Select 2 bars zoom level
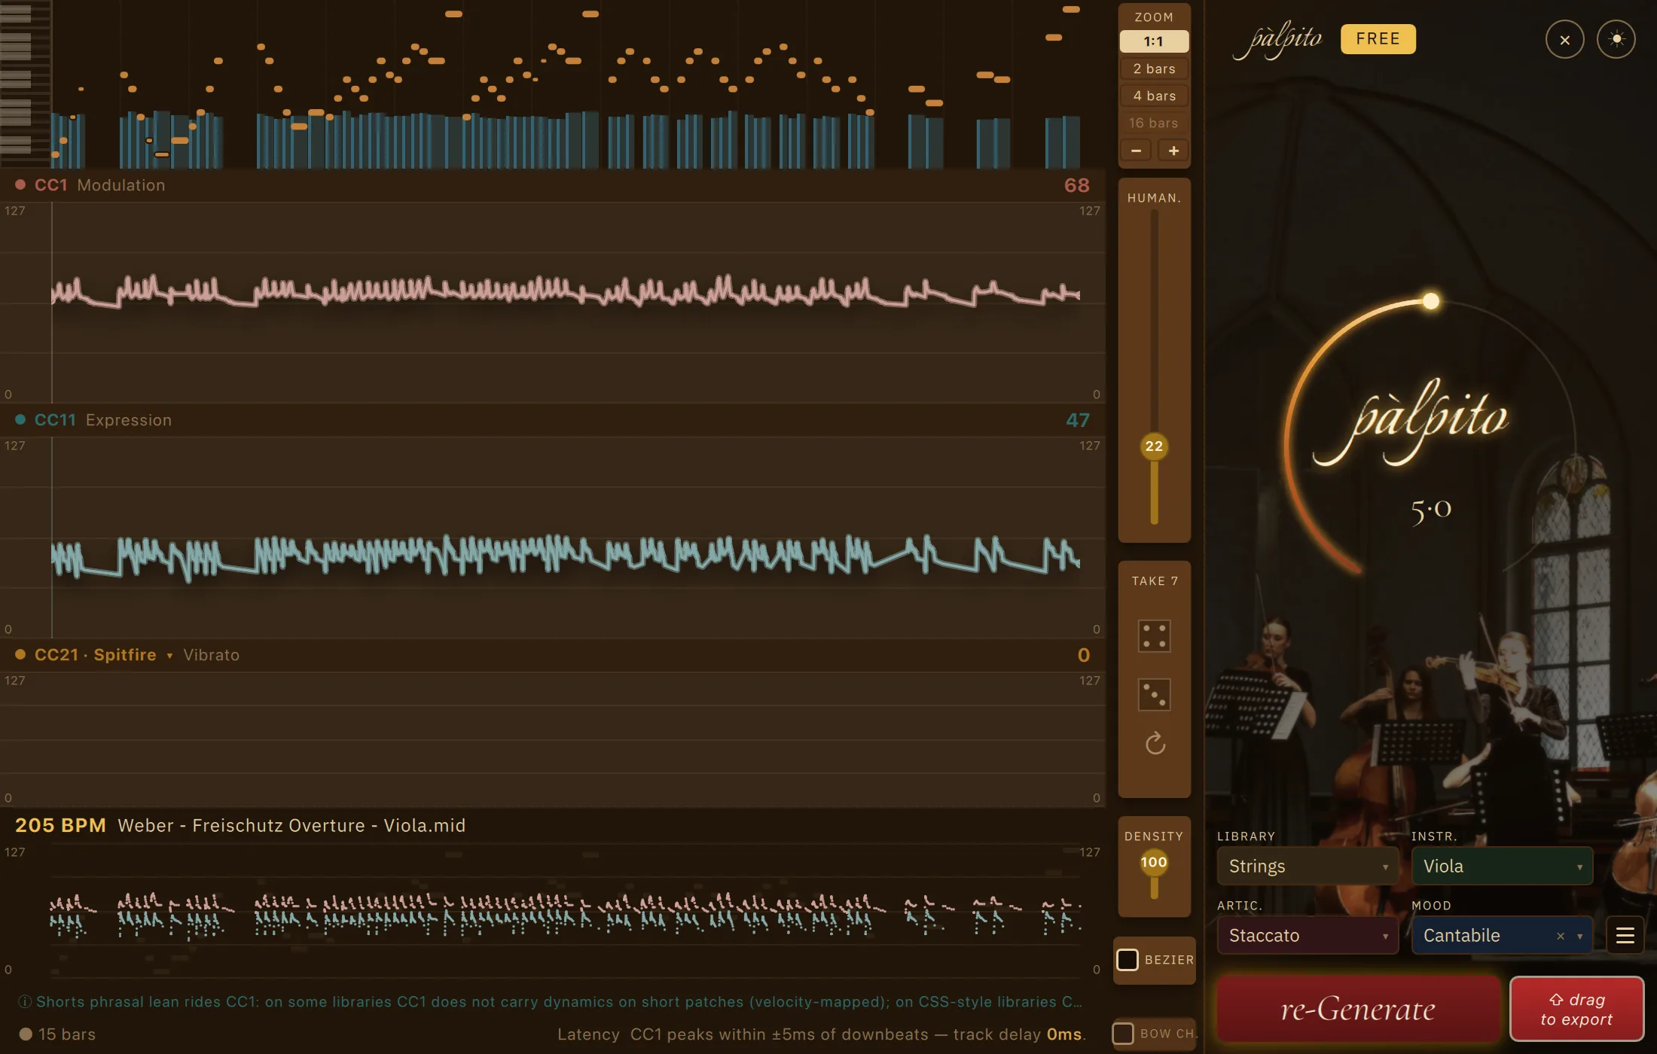 [x=1154, y=69]
